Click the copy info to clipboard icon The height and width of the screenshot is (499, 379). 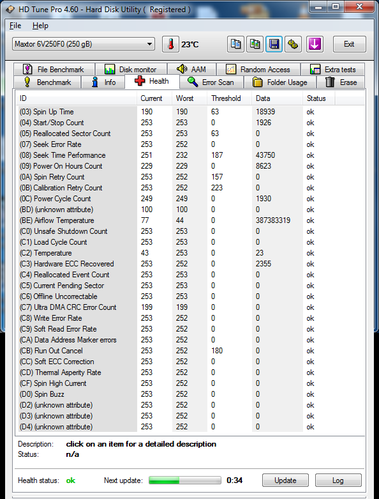point(235,44)
